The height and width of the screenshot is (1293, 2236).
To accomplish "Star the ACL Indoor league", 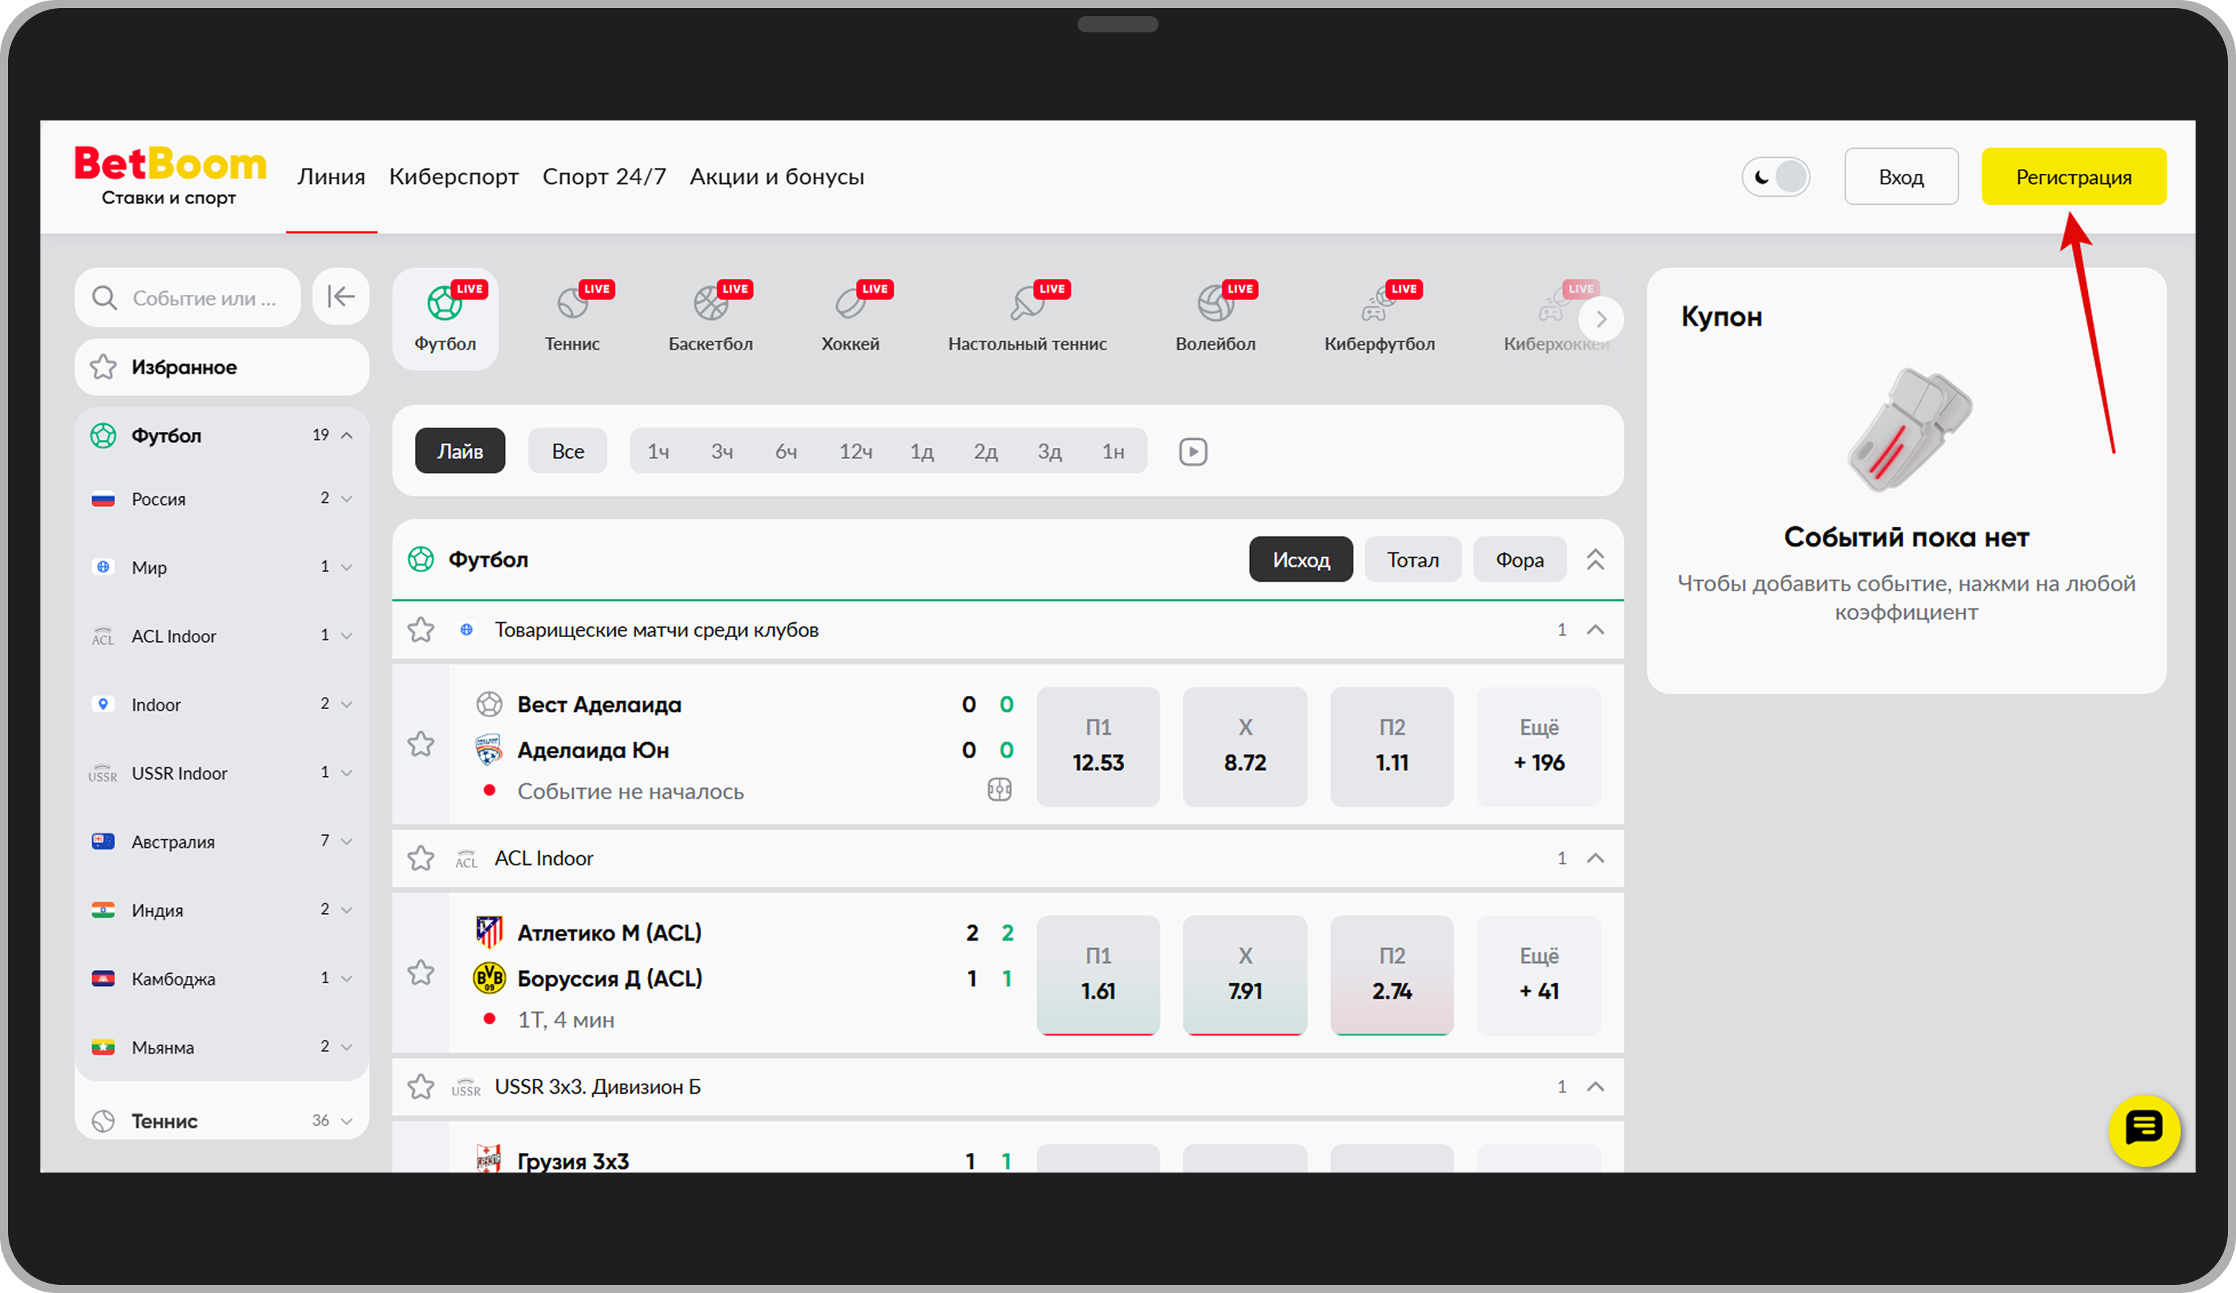I will coord(420,858).
